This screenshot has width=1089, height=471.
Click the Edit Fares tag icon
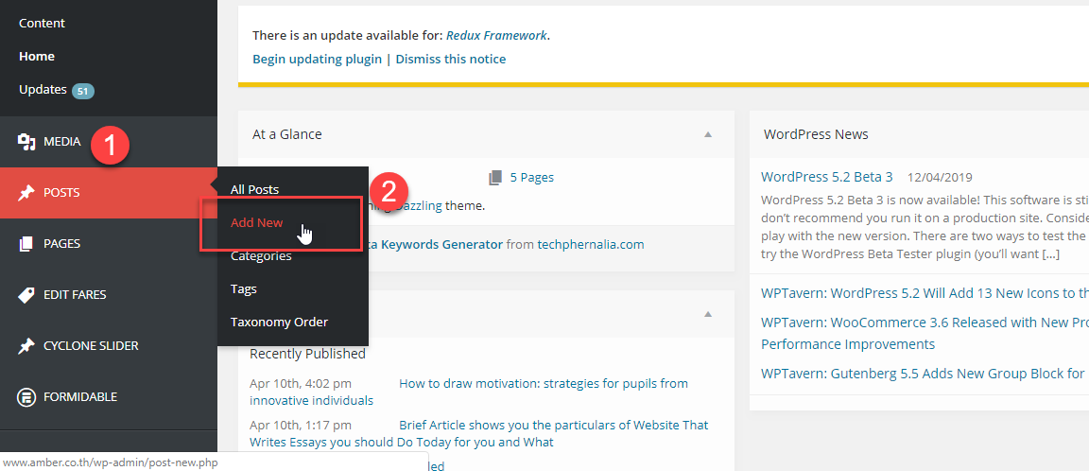tap(26, 294)
